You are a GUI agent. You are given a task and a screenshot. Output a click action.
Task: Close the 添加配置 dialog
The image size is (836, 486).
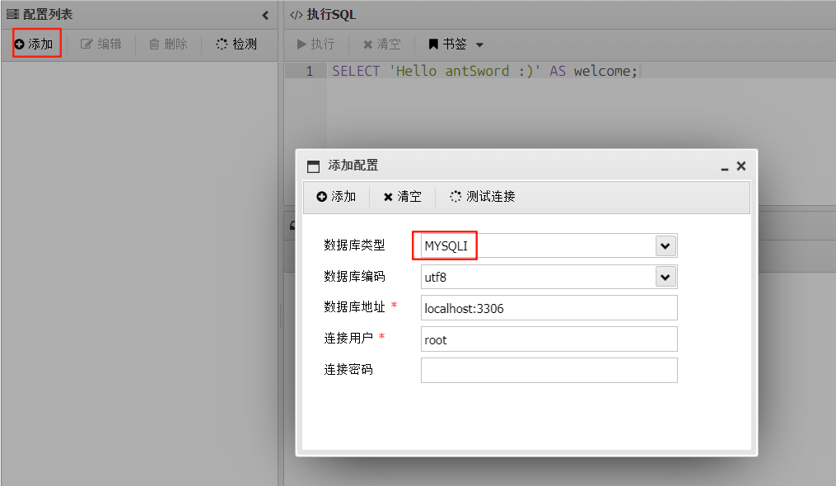click(x=741, y=166)
